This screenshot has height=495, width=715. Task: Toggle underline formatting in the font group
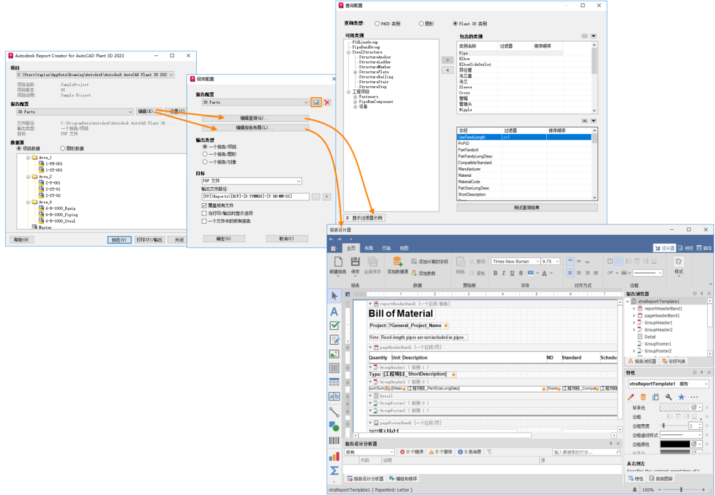[512, 273]
